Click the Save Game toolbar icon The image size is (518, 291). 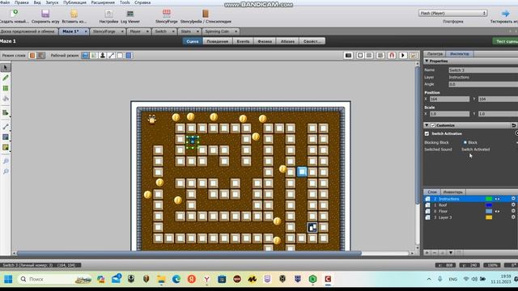click(45, 14)
